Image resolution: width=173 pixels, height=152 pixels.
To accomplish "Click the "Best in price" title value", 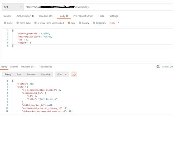I will pos(48,99).
